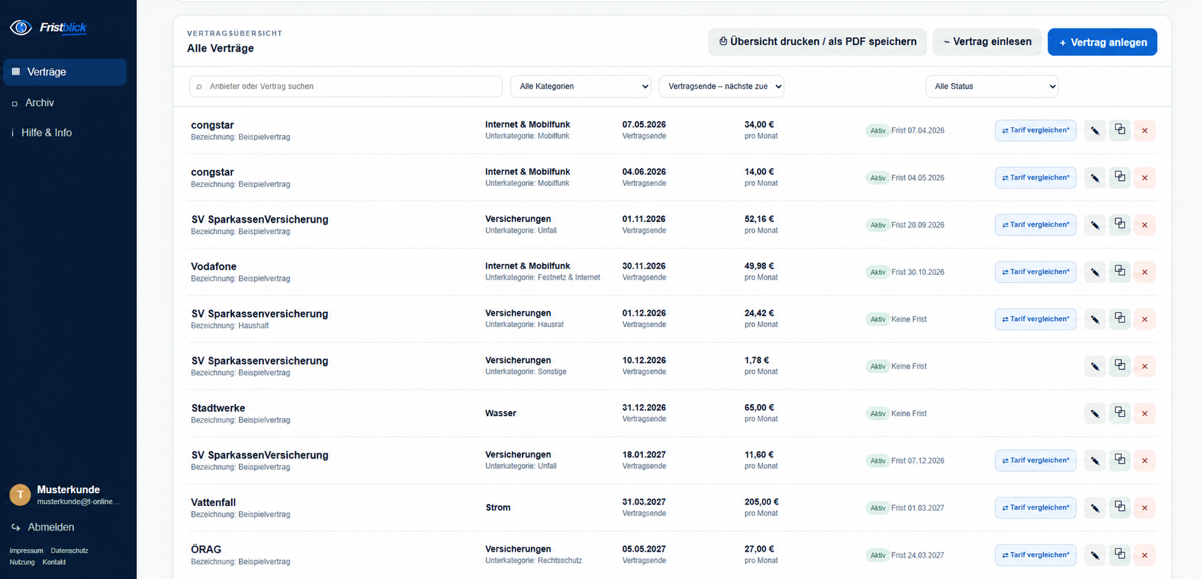1201x579 pixels.
Task: Delete the Vodafone contract
Action: coord(1144,272)
